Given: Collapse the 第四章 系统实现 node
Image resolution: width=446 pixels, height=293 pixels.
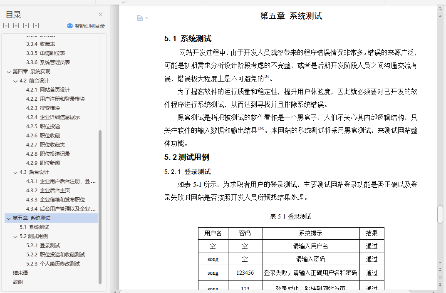Looking at the screenshot, I should pos(9,72).
